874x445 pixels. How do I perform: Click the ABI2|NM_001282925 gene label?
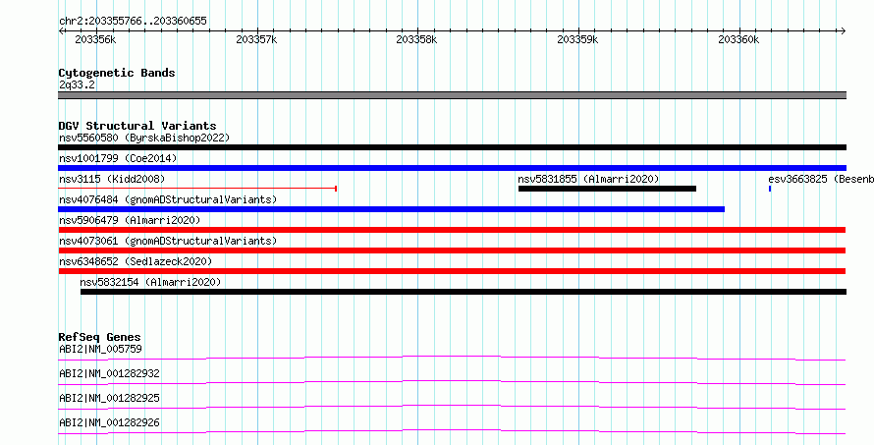pyautogui.click(x=109, y=398)
